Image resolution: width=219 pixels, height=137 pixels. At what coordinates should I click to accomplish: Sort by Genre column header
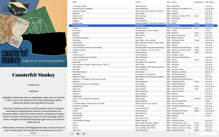[174, 2]
